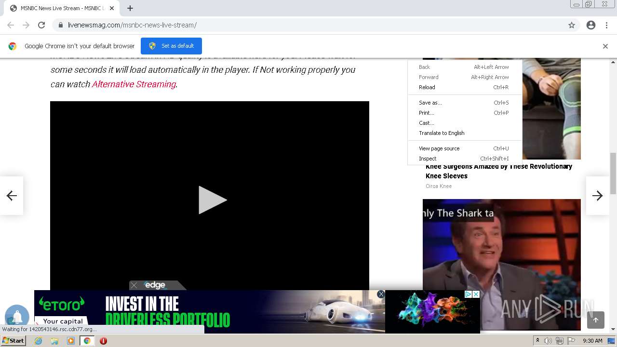Screen dimensions: 617x347
Task: Click the scroll-to-top arrow button
Action: coord(596,320)
